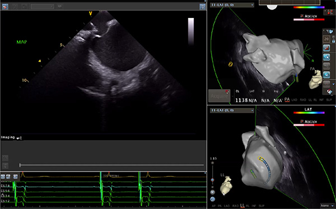The height and width of the screenshot is (209, 336).
Task: Click the round rotate view icon below zoom slider
Action: [x=212, y=199]
